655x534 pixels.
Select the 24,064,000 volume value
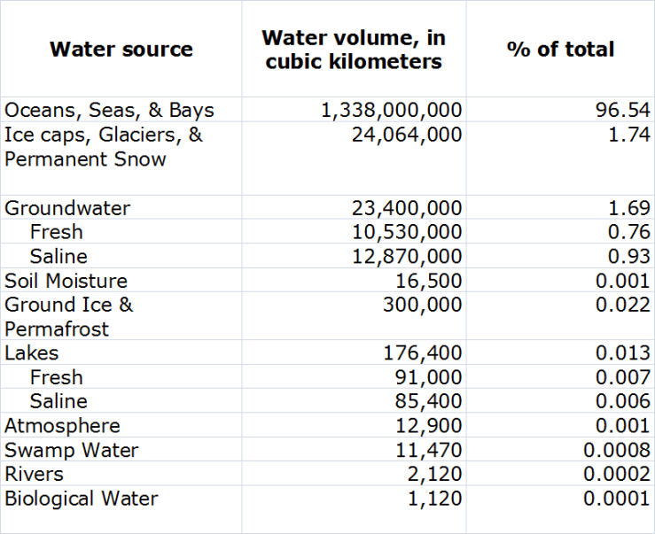(407, 135)
